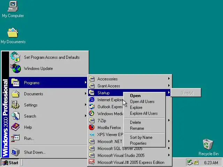Viewport: 223px width, 167px height.
Task: Select Explore from the context menu
Action: (x=144, y=108)
